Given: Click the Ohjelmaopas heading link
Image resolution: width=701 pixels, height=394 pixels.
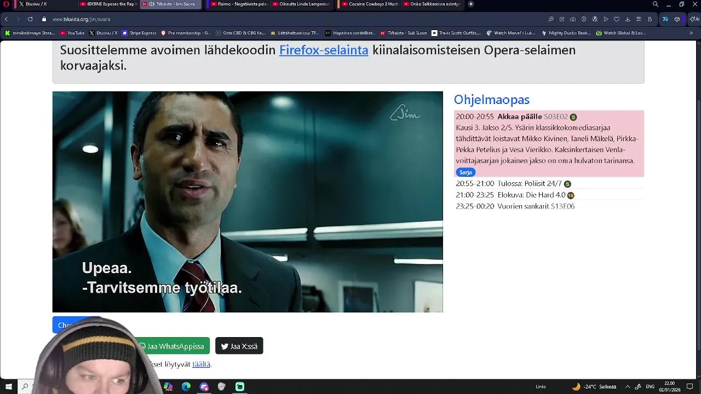Looking at the screenshot, I should pos(491,100).
